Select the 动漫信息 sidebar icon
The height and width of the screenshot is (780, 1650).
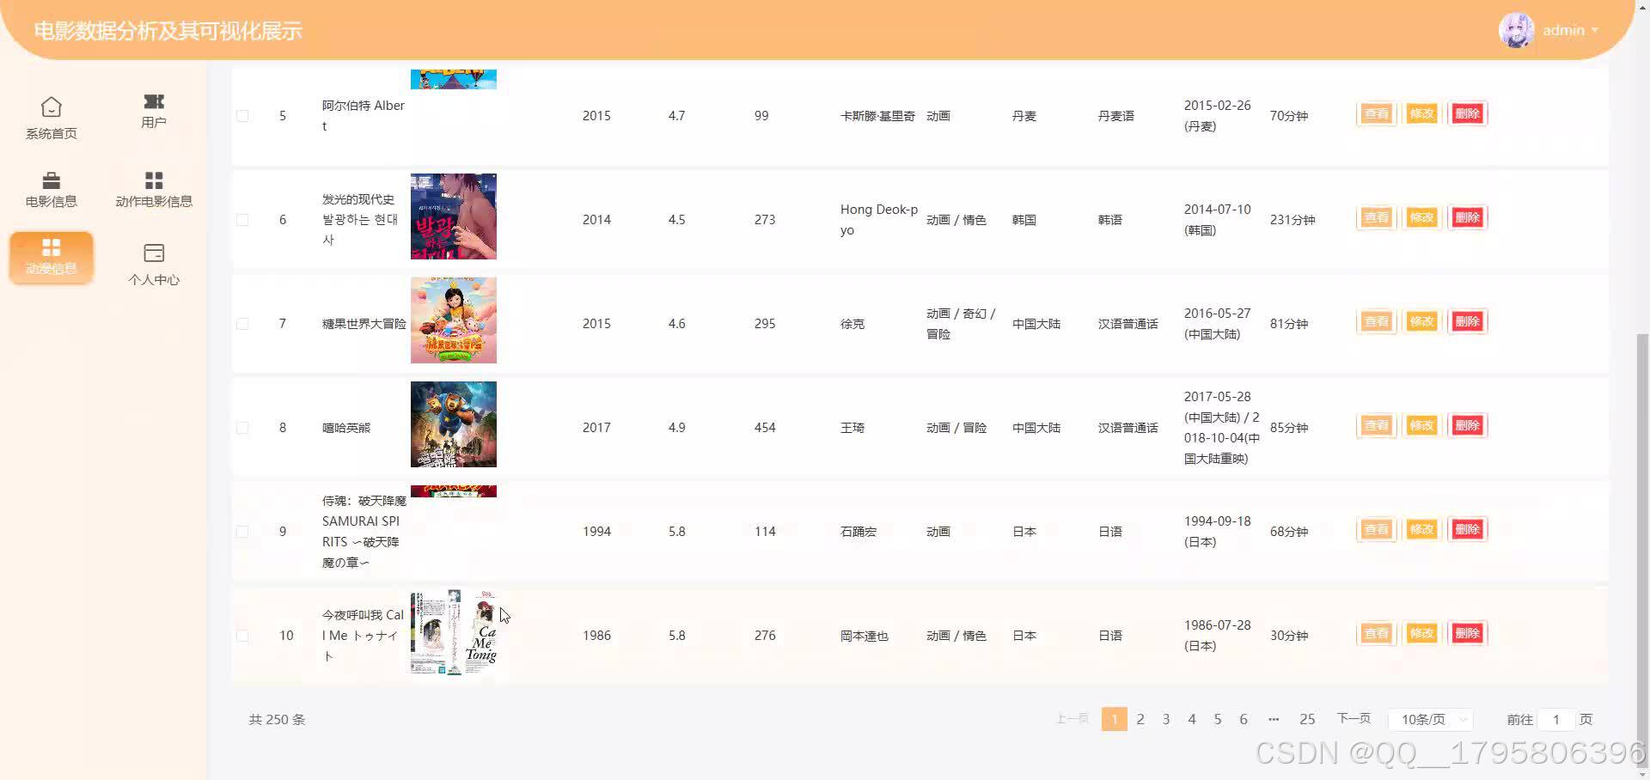51,248
